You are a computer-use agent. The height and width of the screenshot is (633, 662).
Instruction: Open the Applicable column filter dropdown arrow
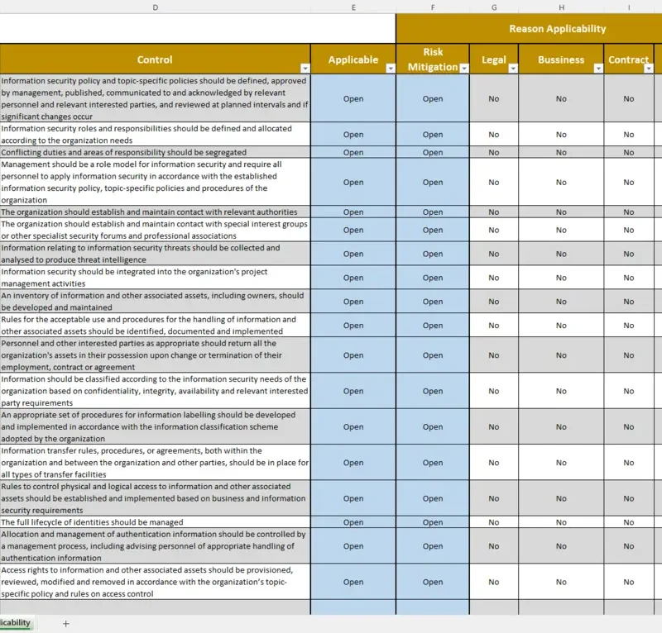pyautogui.click(x=389, y=67)
